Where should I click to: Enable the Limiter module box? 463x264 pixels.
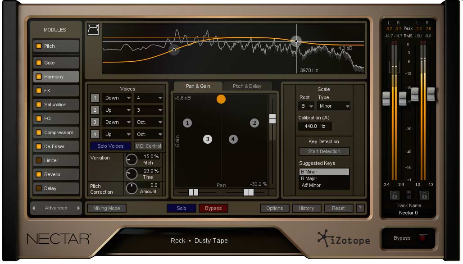point(39,160)
